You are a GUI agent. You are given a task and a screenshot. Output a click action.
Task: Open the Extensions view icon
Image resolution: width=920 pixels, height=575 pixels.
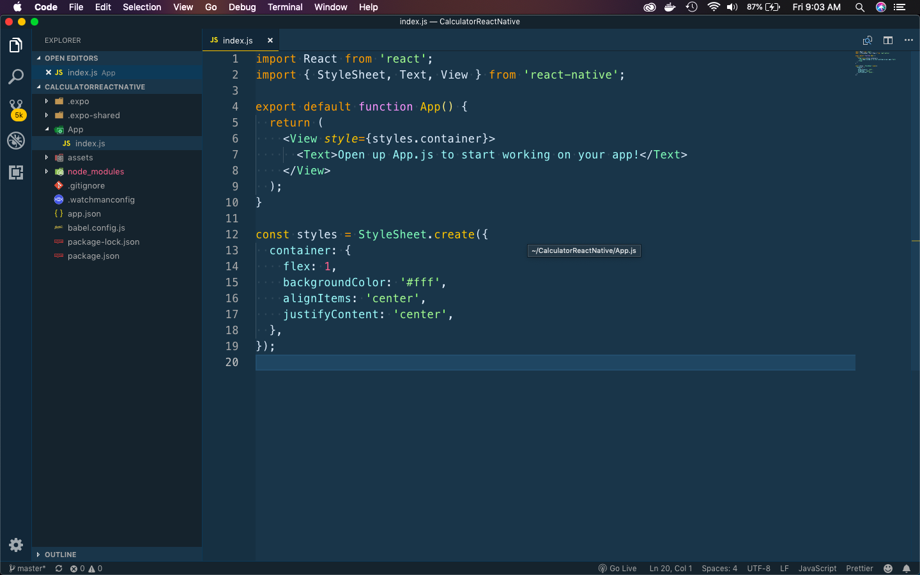click(x=16, y=172)
